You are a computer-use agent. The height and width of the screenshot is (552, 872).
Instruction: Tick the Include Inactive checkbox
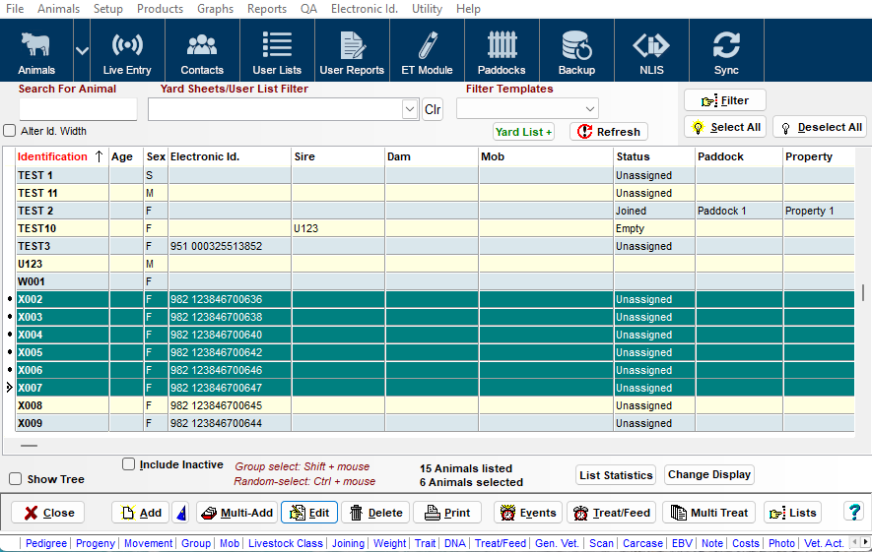click(128, 464)
